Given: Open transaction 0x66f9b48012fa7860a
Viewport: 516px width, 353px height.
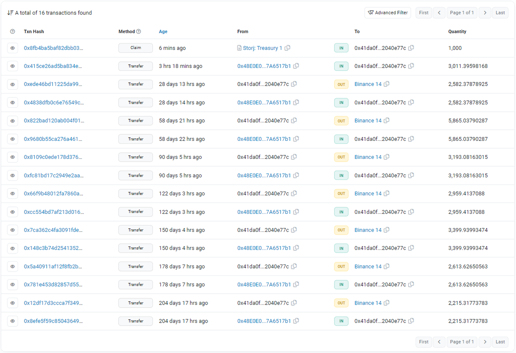Looking at the screenshot, I should click(54, 194).
